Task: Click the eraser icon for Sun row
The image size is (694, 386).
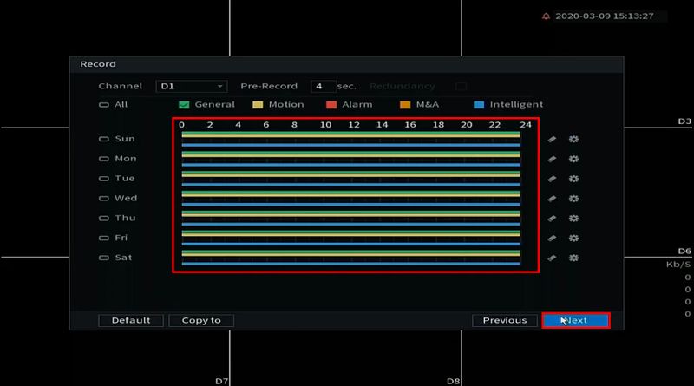Action: tap(552, 140)
